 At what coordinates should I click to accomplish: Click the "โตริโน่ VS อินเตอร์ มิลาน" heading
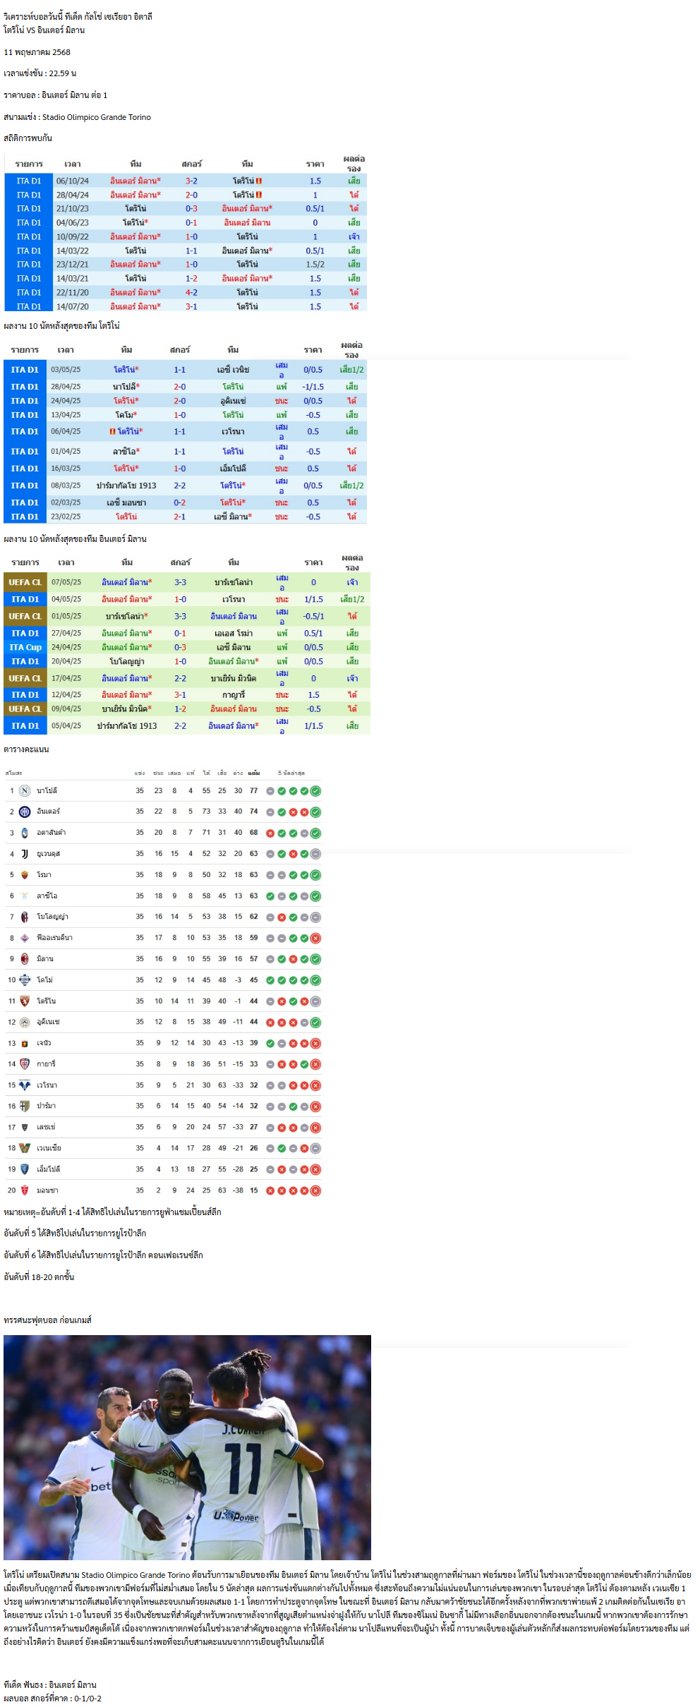pos(44,30)
